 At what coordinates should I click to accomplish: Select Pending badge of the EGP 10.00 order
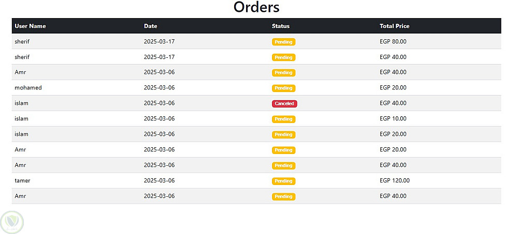(x=283, y=119)
